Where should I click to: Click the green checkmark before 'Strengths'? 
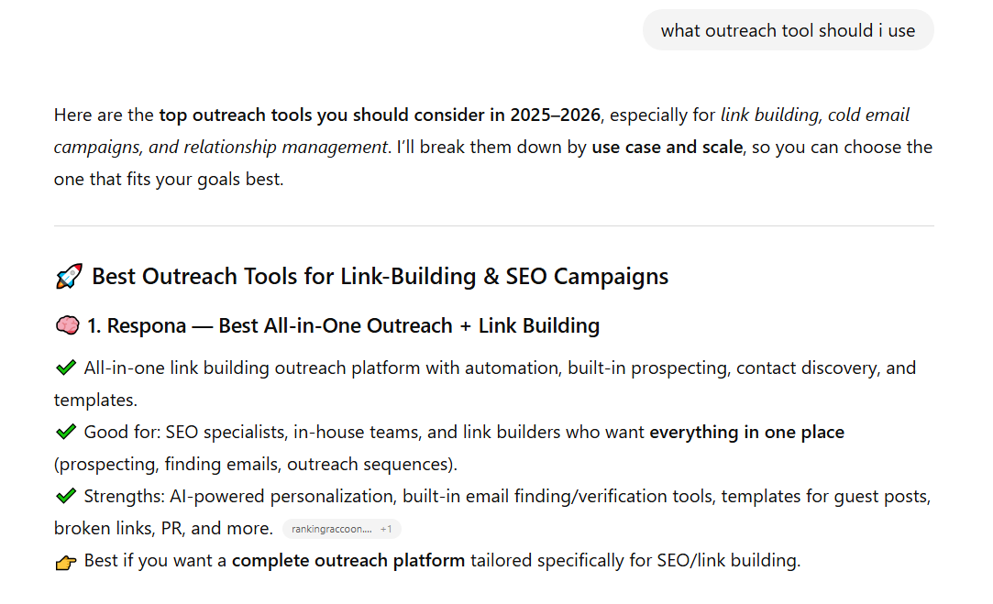pyautogui.click(x=65, y=497)
